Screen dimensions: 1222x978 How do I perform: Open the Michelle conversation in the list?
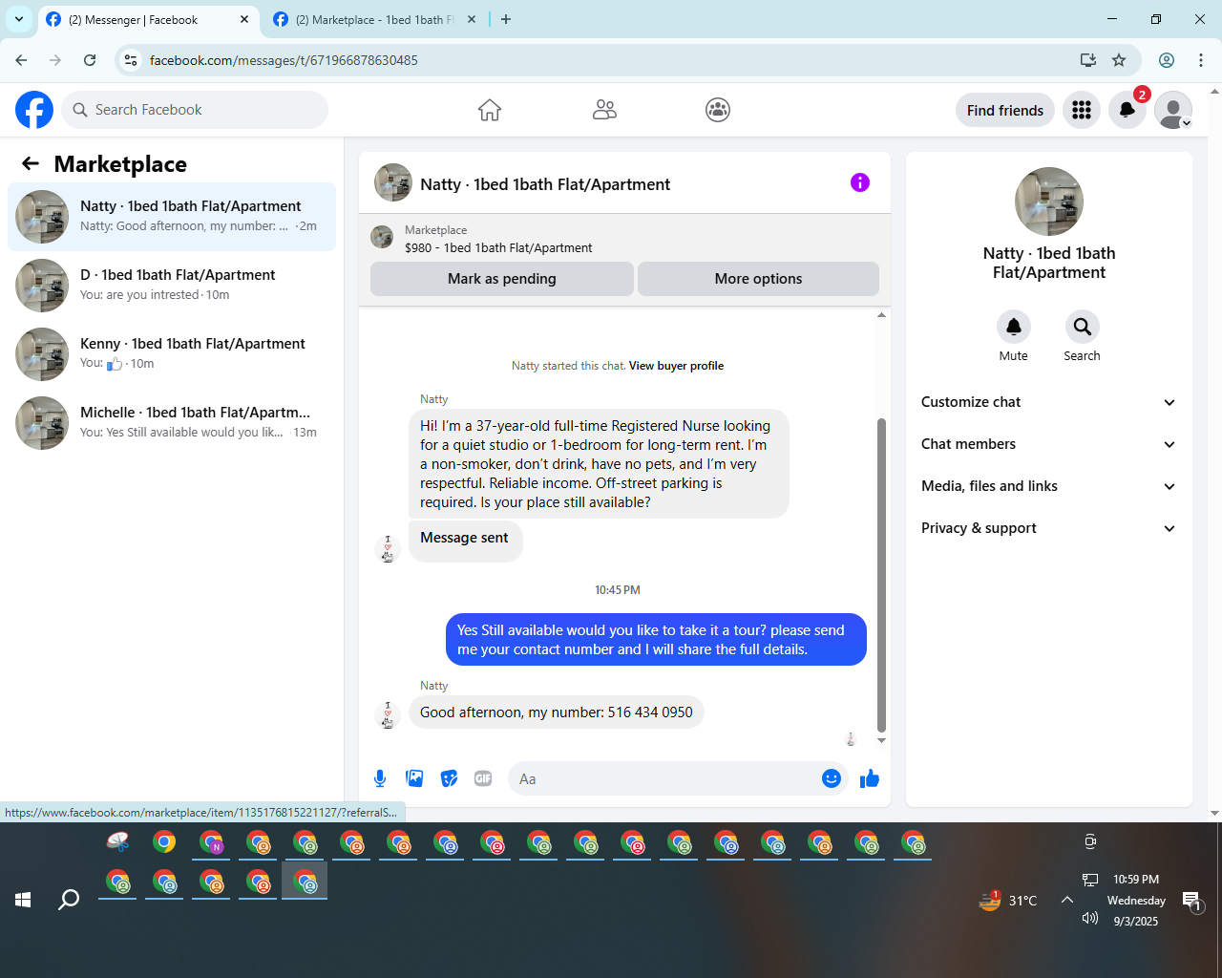click(x=172, y=423)
